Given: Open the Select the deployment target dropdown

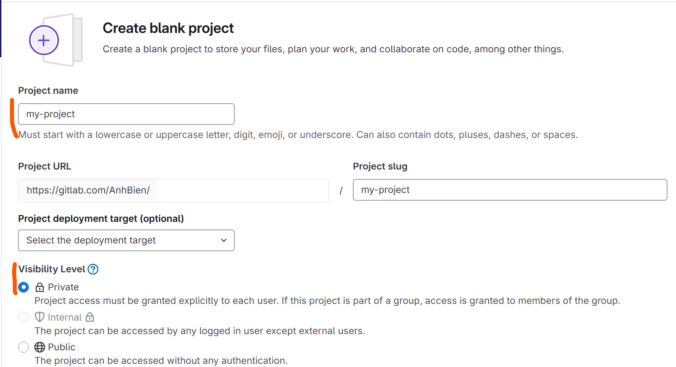Looking at the screenshot, I should pos(126,240).
